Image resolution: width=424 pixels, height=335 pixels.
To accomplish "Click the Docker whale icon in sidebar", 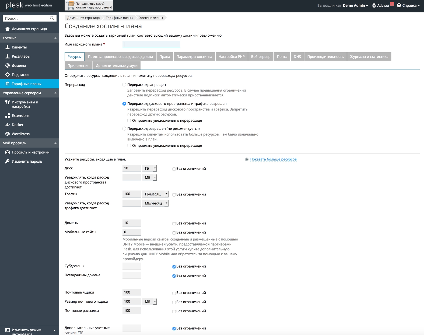I will coord(8,125).
